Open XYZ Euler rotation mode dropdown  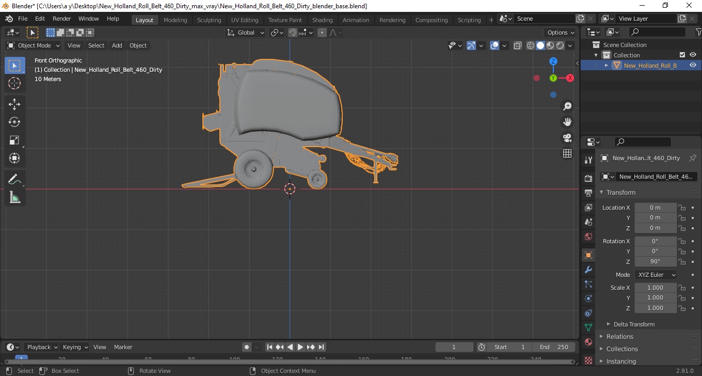656,275
